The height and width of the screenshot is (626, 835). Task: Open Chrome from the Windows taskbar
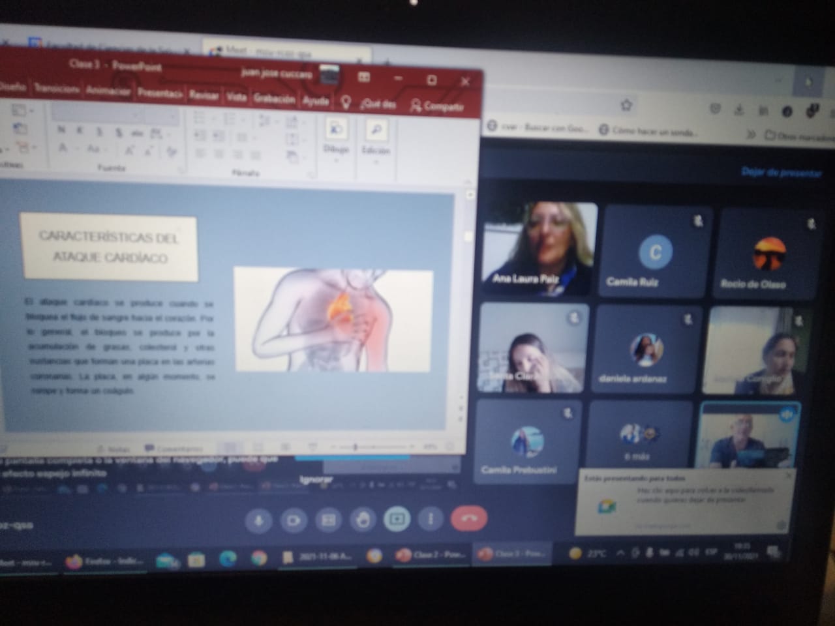[x=259, y=558]
